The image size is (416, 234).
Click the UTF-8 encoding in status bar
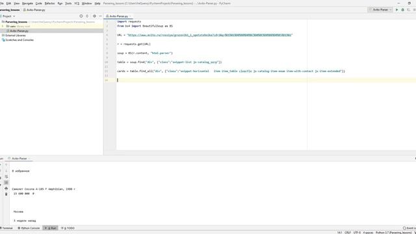pos(357,233)
